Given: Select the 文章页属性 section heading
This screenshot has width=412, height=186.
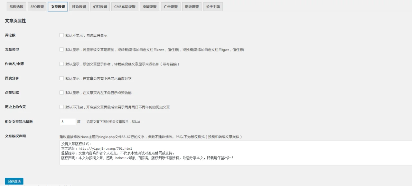Looking at the screenshot, I should click(x=14, y=21).
